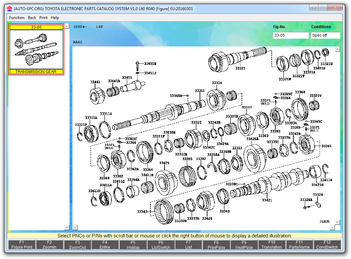Screen dimensions: 351x259
Task: Select part number 33411R label
Action: [x=326, y=180]
